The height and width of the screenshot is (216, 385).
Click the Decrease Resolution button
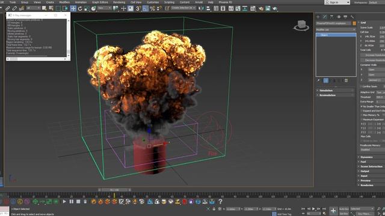coord(374,60)
